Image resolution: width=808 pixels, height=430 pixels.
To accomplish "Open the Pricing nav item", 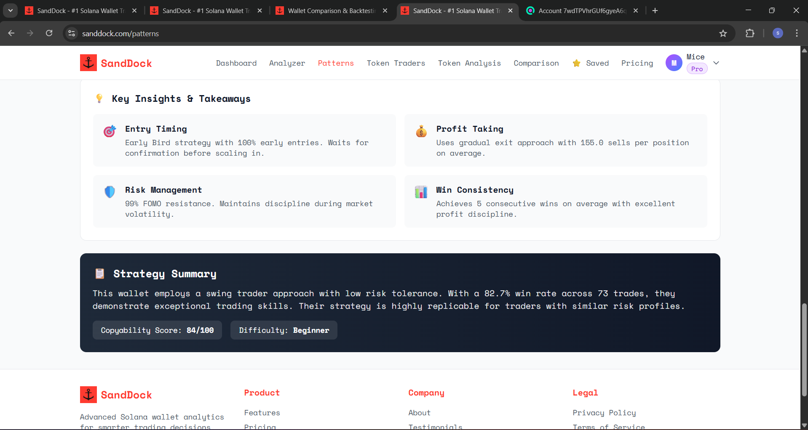I will (x=637, y=63).
